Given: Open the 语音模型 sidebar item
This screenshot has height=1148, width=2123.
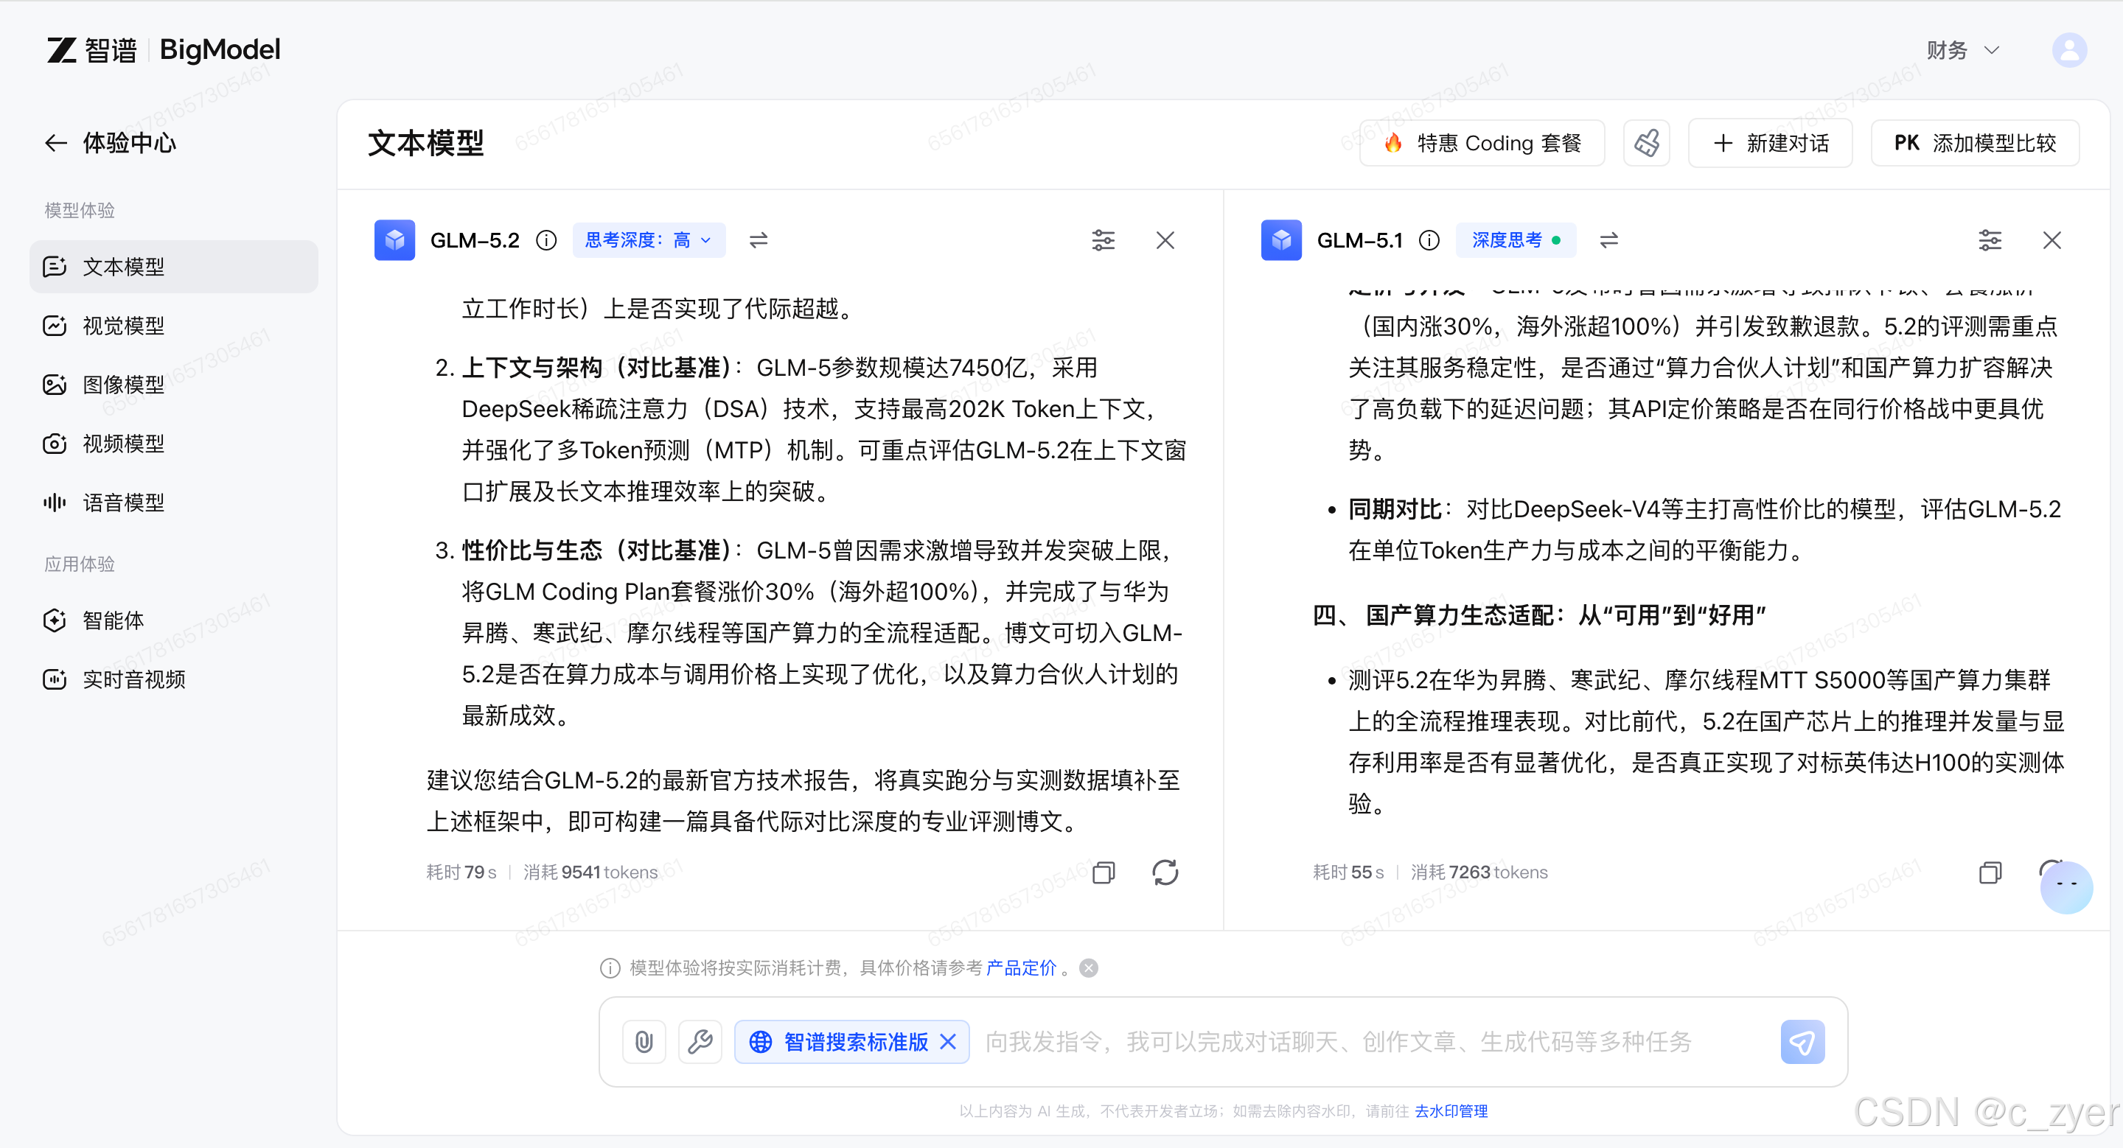Looking at the screenshot, I should coord(174,503).
